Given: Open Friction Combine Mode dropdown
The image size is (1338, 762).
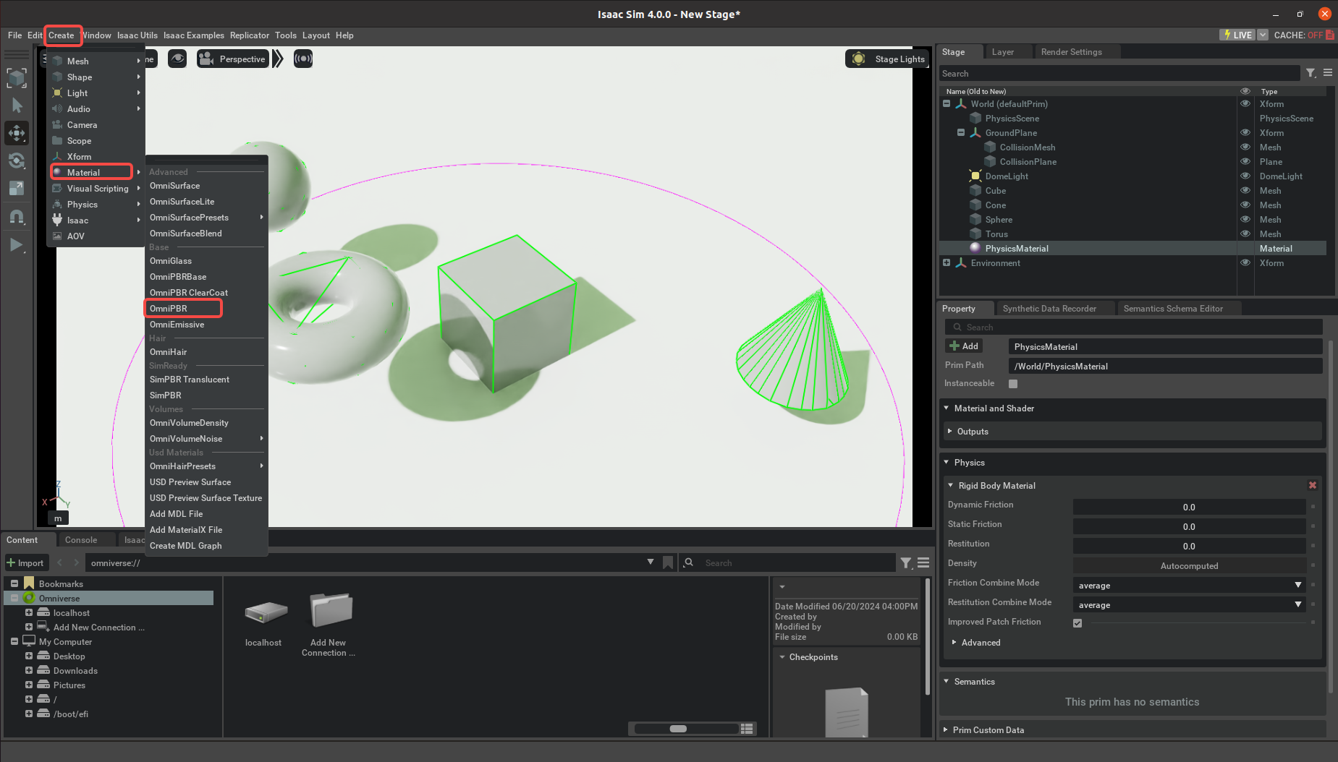Looking at the screenshot, I should tap(1190, 585).
